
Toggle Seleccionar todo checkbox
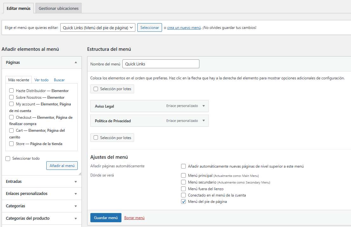pyautogui.click(x=8, y=158)
